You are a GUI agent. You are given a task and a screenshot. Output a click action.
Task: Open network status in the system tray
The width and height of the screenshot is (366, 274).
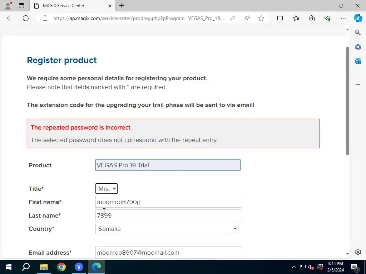[x=303, y=267]
